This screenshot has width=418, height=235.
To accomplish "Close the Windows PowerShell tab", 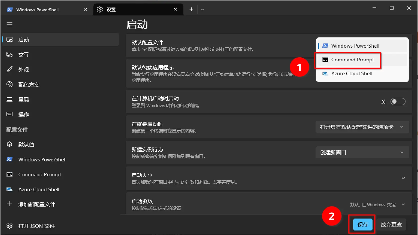I will click(85, 9).
